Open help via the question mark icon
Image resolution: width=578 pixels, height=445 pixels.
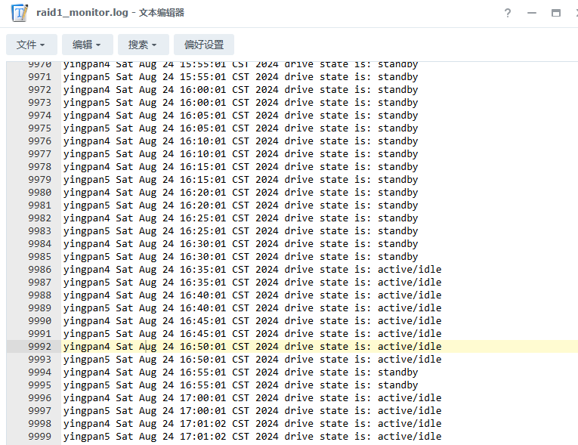pos(508,13)
